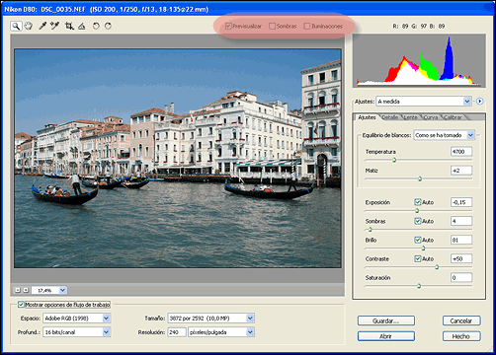Rotate image counterclockwise
Screen dimensions: 496x355
click(96, 26)
